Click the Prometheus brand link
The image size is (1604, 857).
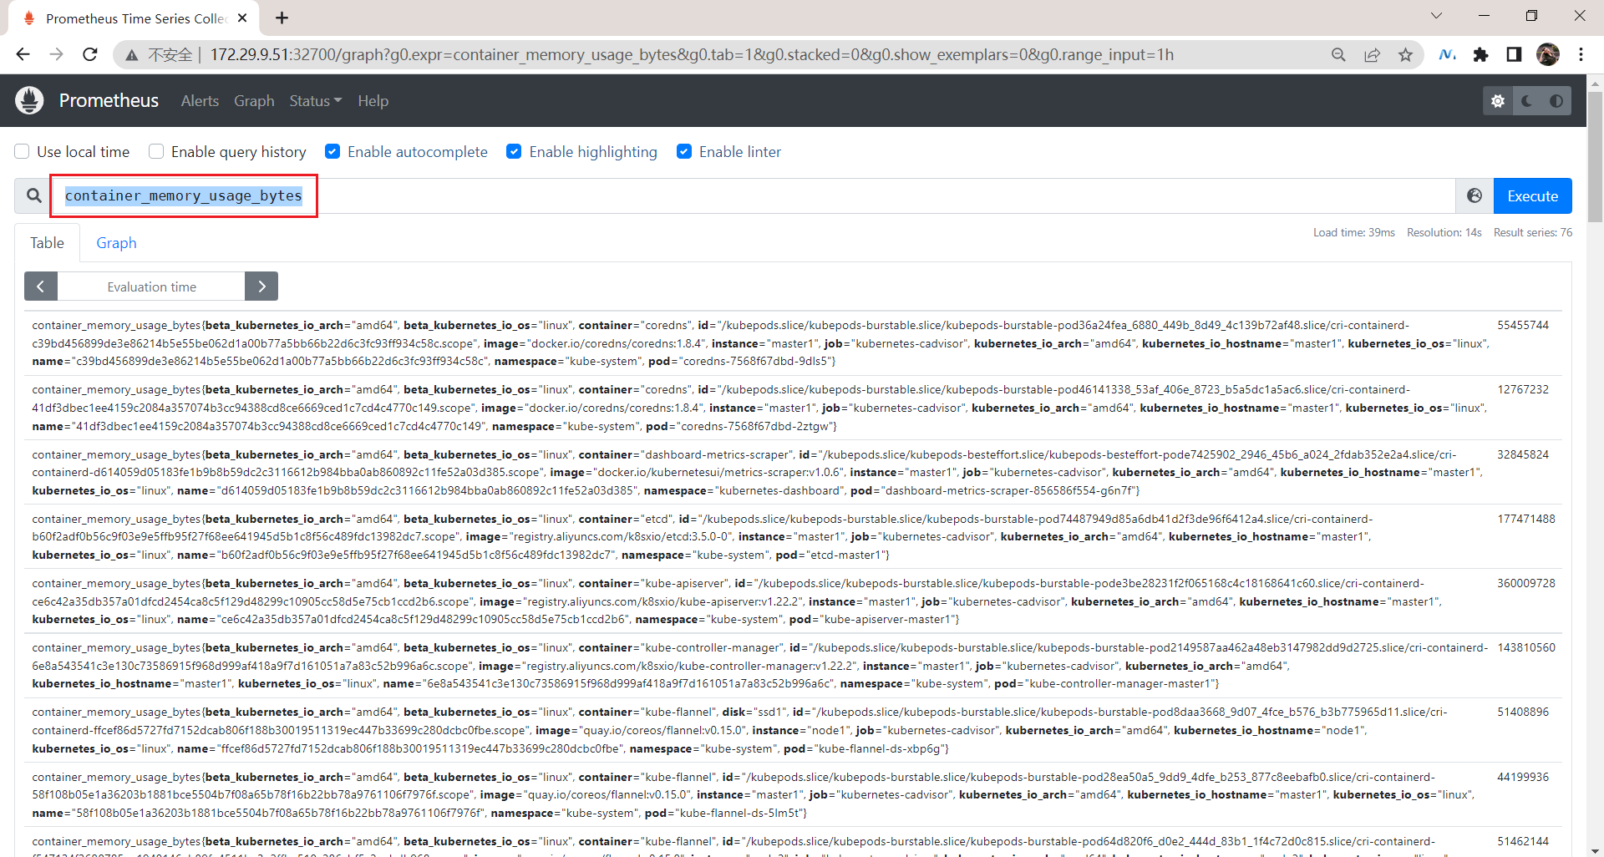(x=109, y=101)
